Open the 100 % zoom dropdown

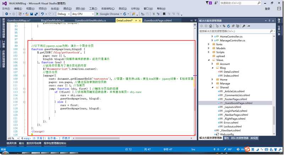[x=18, y=138]
